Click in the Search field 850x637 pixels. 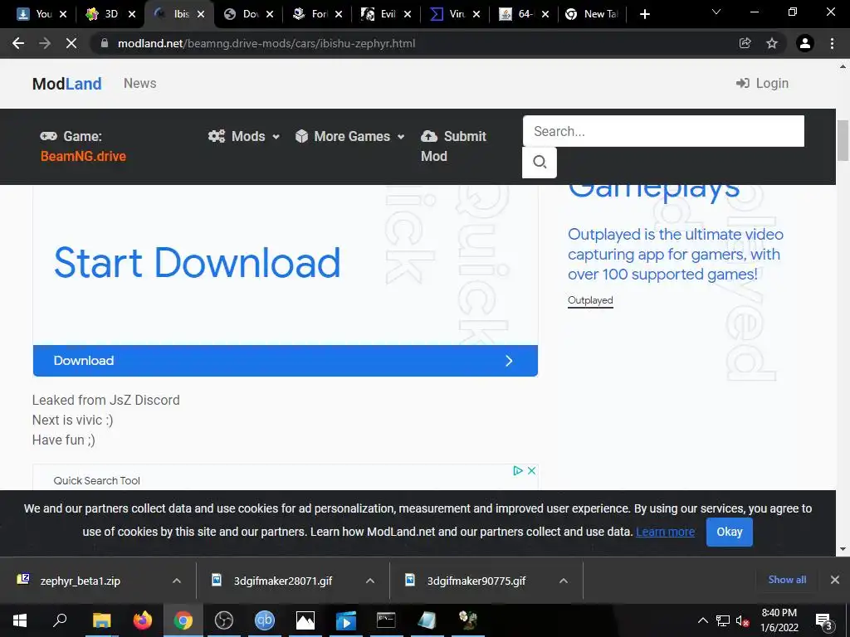pos(663,131)
